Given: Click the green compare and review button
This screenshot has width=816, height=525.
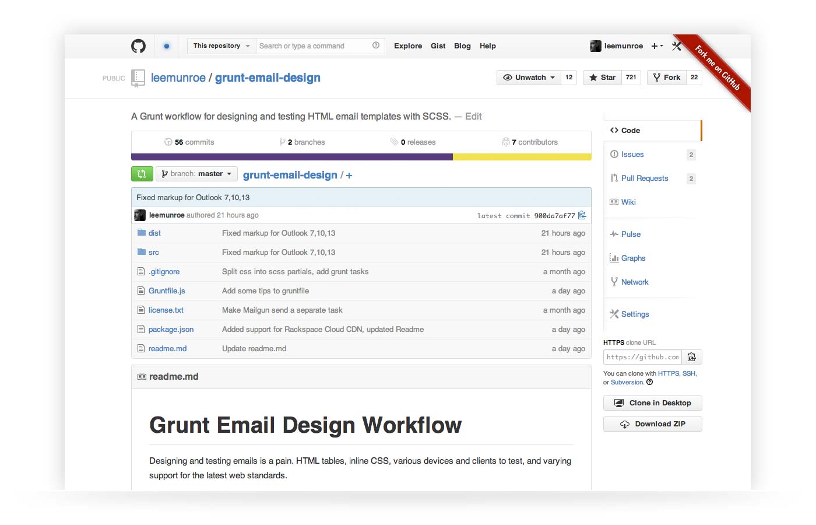Looking at the screenshot, I should (x=142, y=174).
